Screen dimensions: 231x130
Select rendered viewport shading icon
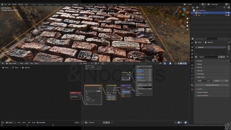point(186,64)
